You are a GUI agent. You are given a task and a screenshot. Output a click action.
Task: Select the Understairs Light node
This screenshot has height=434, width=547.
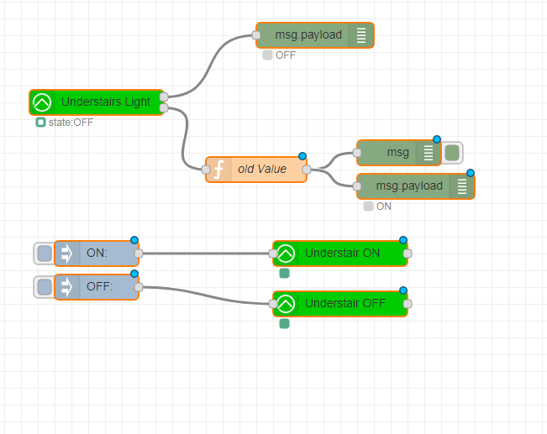97,102
